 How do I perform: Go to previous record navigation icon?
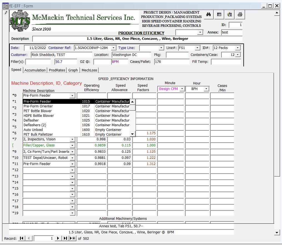(29, 238)
